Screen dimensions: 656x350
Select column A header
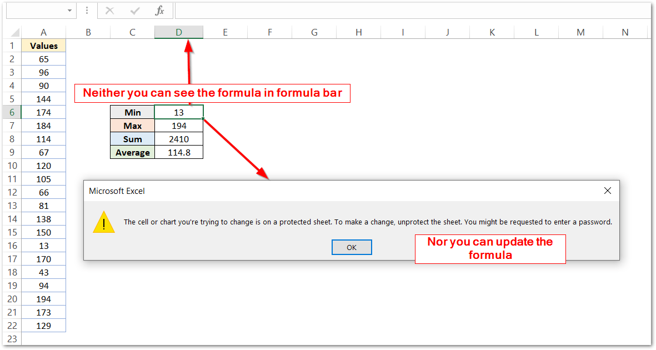[x=43, y=32]
